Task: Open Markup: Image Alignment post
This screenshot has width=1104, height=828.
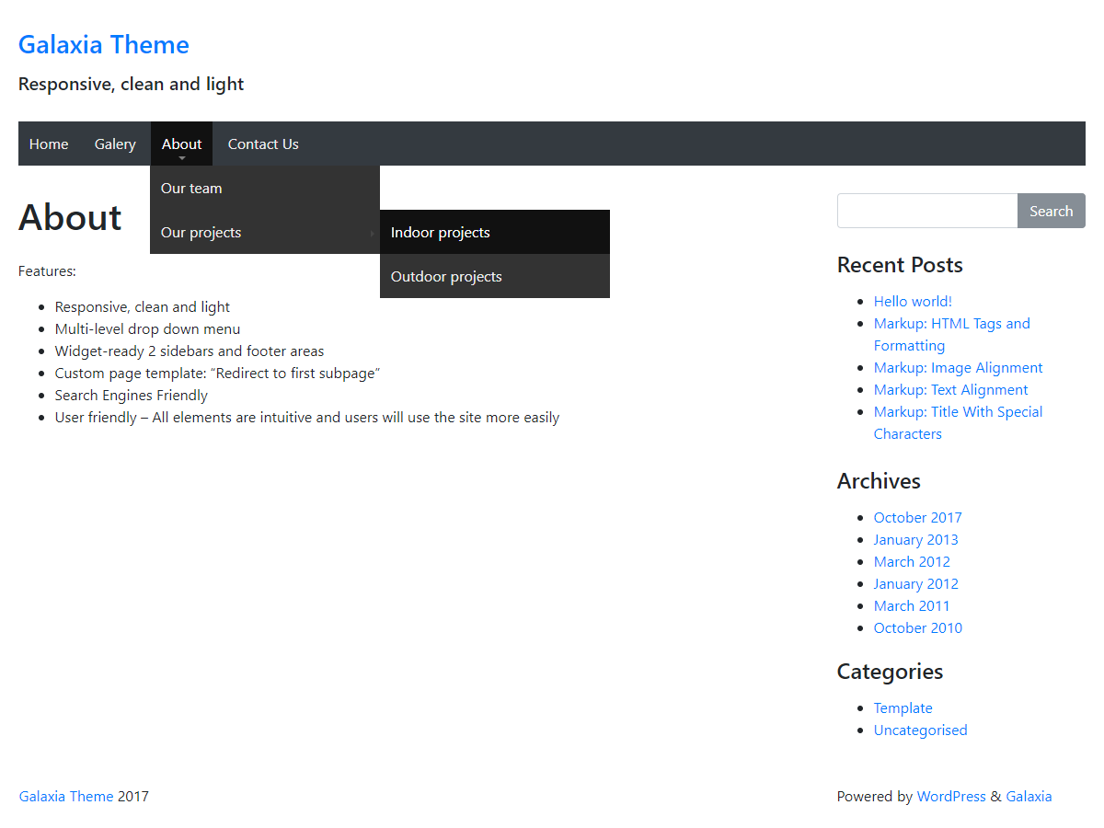Action: click(958, 367)
